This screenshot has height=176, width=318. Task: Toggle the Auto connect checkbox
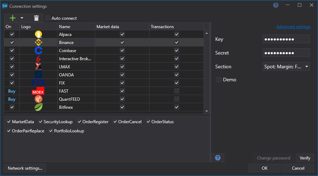click(48, 18)
